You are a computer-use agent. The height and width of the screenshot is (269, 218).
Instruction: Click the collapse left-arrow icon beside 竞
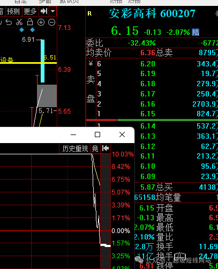click(106, 148)
